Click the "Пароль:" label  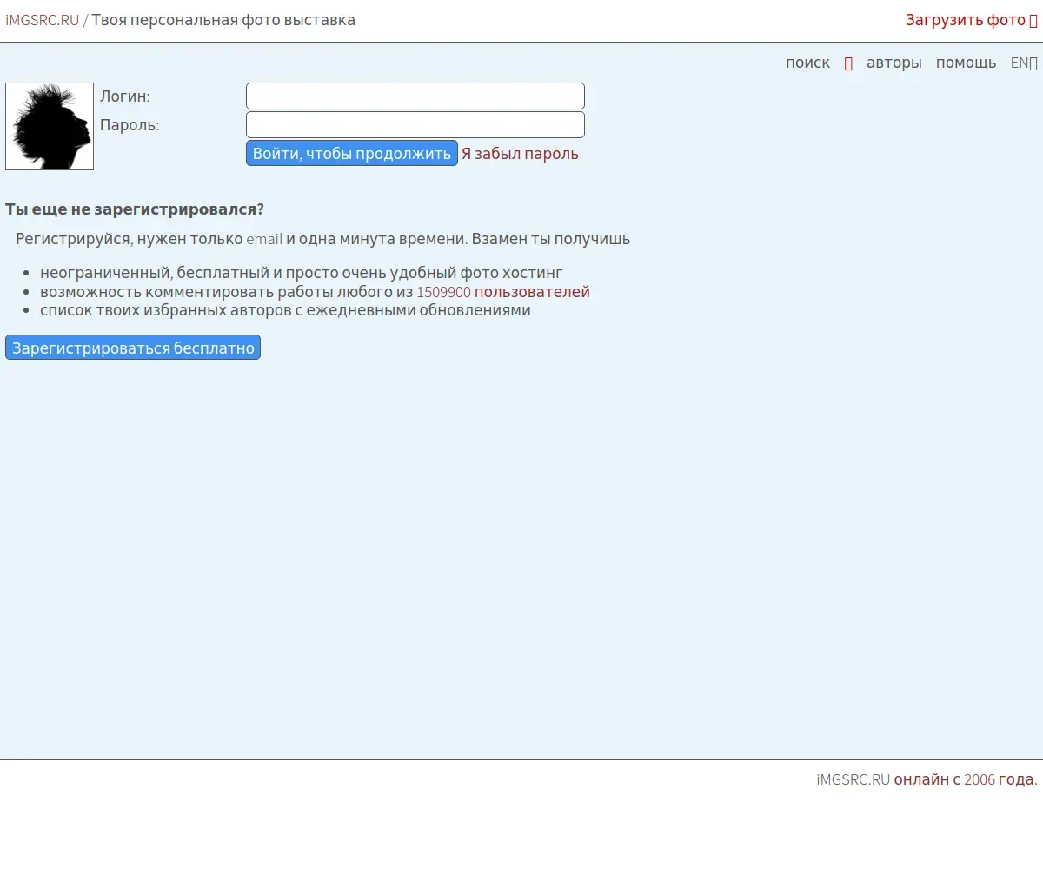[130, 124]
